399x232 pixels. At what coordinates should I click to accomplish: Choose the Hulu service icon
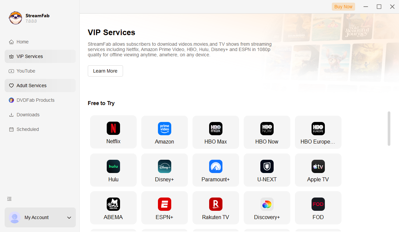tap(113, 166)
